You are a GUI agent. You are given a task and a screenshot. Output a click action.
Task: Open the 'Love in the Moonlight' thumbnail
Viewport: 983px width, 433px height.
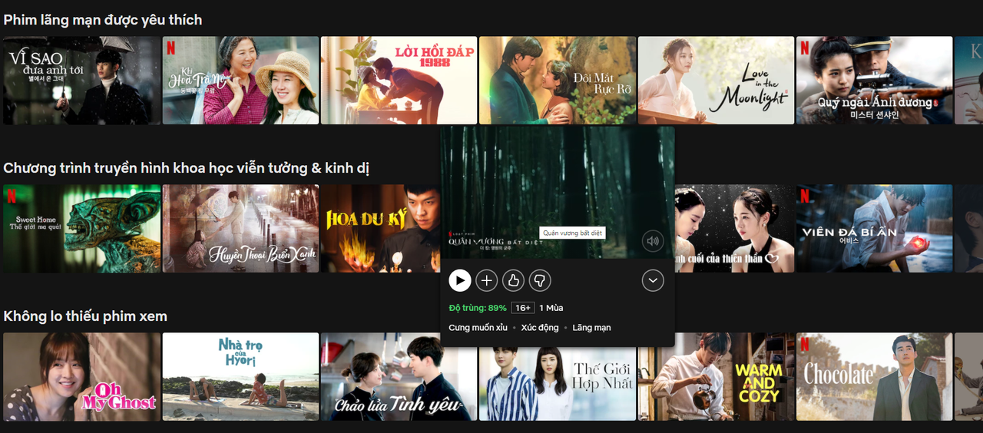point(716,81)
